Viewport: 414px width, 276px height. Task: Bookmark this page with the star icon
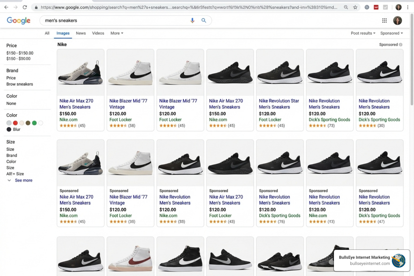click(x=355, y=7)
